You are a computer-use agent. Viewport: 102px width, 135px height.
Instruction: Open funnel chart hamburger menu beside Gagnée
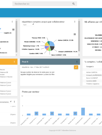[x=13, y=29]
